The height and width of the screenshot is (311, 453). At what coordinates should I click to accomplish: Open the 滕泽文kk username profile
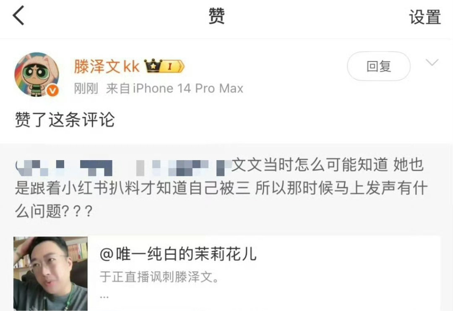pyautogui.click(x=107, y=66)
